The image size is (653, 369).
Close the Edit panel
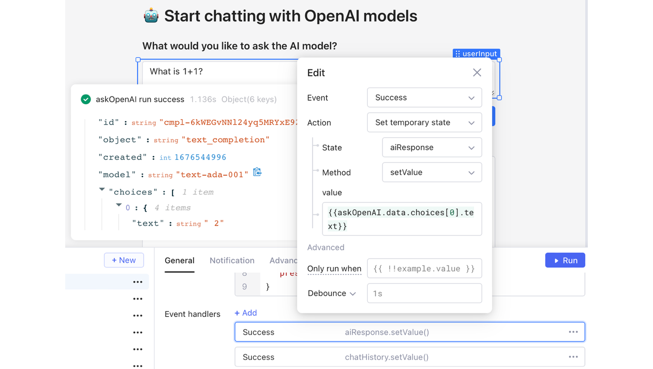[x=476, y=72]
